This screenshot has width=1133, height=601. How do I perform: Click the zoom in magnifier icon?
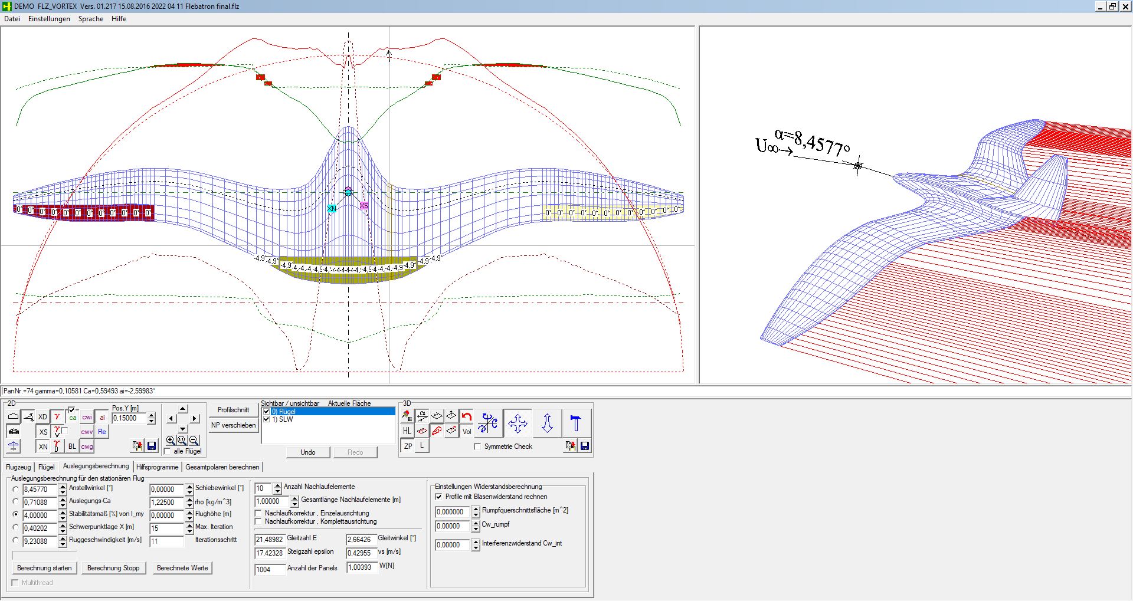[171, 440]
